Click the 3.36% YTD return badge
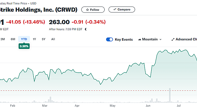The width and height of the screenshot is (197, 110). [24, 46]
